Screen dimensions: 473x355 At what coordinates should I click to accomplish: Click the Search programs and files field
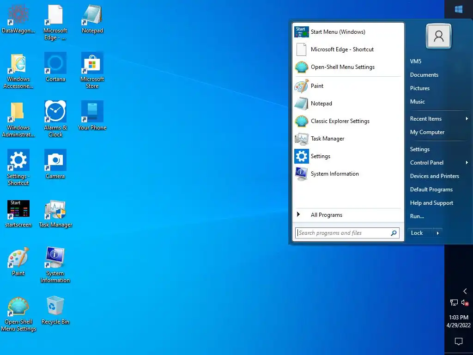347,233
